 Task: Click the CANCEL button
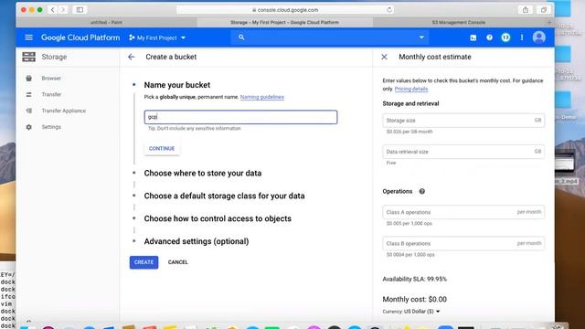pyautogui.click(x=178, y=262)
